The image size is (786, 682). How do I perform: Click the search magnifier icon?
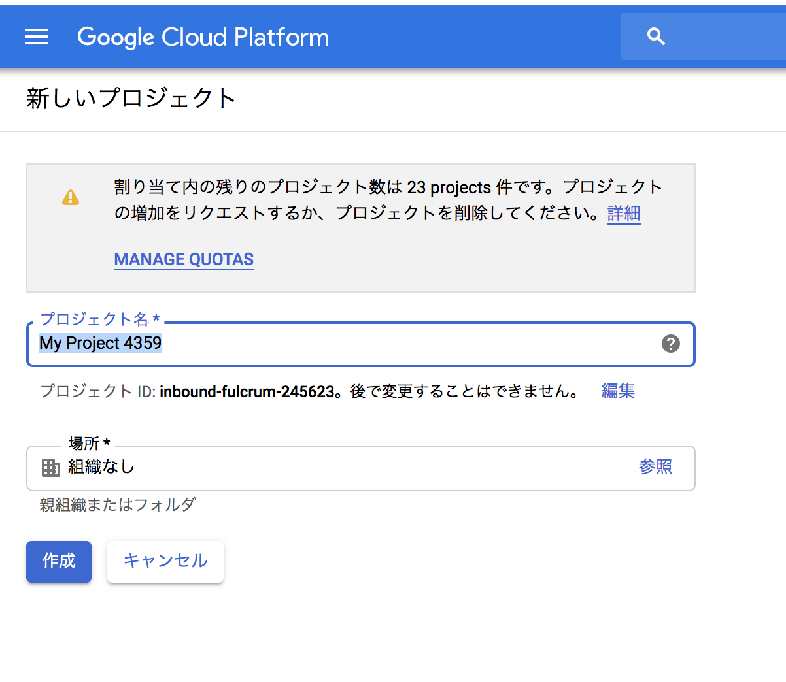click(656, 37)
